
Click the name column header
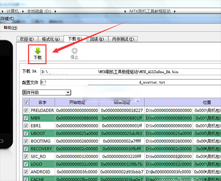[x=42, y=102]
